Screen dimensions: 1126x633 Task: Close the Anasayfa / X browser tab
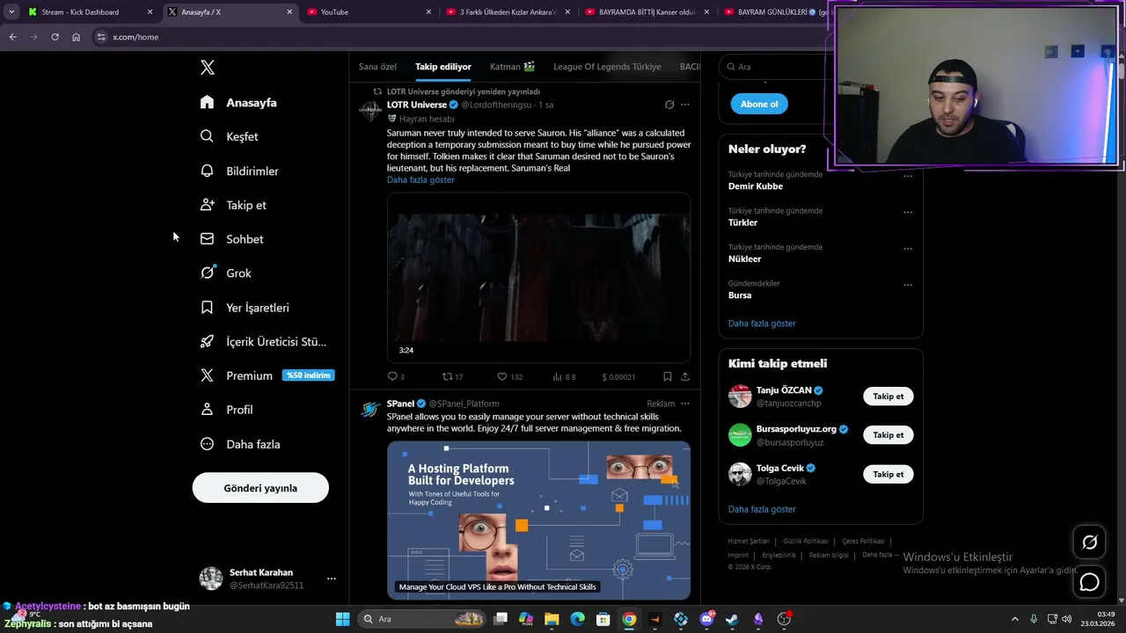coord(290,12)
